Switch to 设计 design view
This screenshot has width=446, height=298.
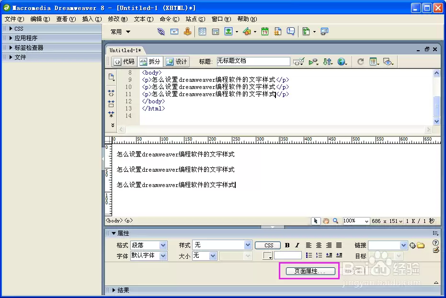click(177, 62)
